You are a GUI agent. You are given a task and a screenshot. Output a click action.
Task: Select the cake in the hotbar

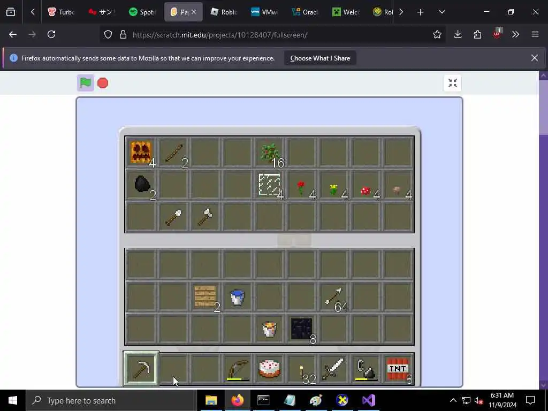(270, 369)
